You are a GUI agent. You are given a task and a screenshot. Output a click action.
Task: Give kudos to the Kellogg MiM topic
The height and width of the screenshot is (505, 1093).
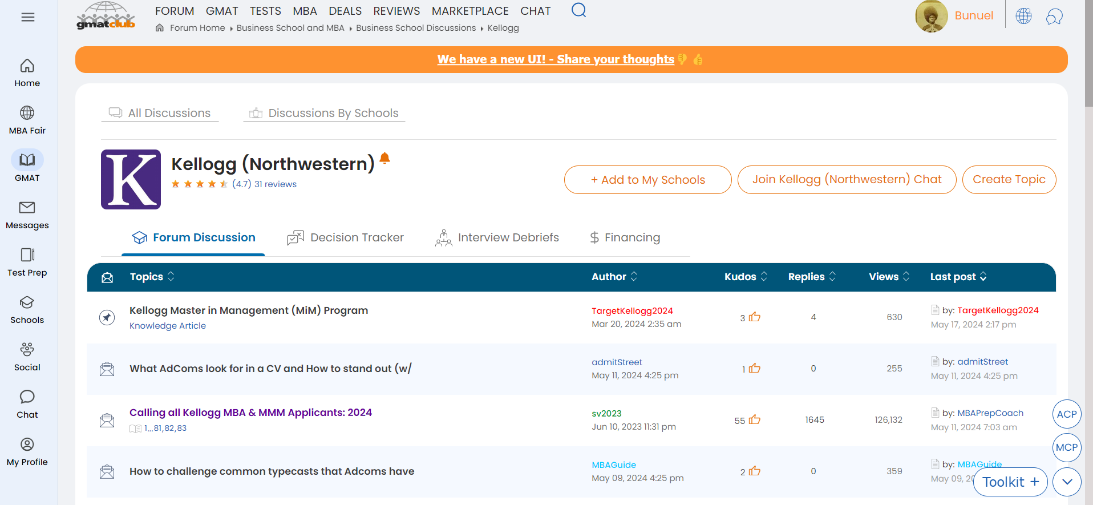(755, 317)
